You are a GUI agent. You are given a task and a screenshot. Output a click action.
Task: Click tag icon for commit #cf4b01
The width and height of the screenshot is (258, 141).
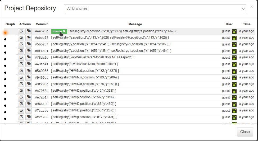tap(29, 51)
